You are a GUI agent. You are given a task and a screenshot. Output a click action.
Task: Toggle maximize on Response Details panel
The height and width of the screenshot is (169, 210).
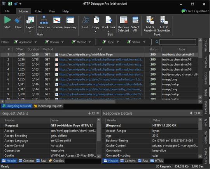pos(195,113)
